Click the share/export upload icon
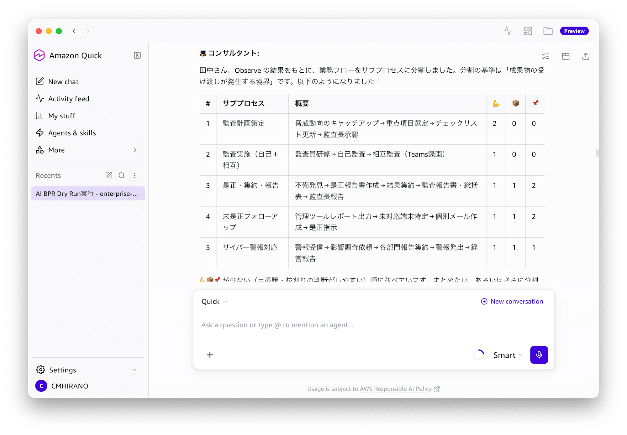Viewport: 627px width, 435px height. (586, 56)
